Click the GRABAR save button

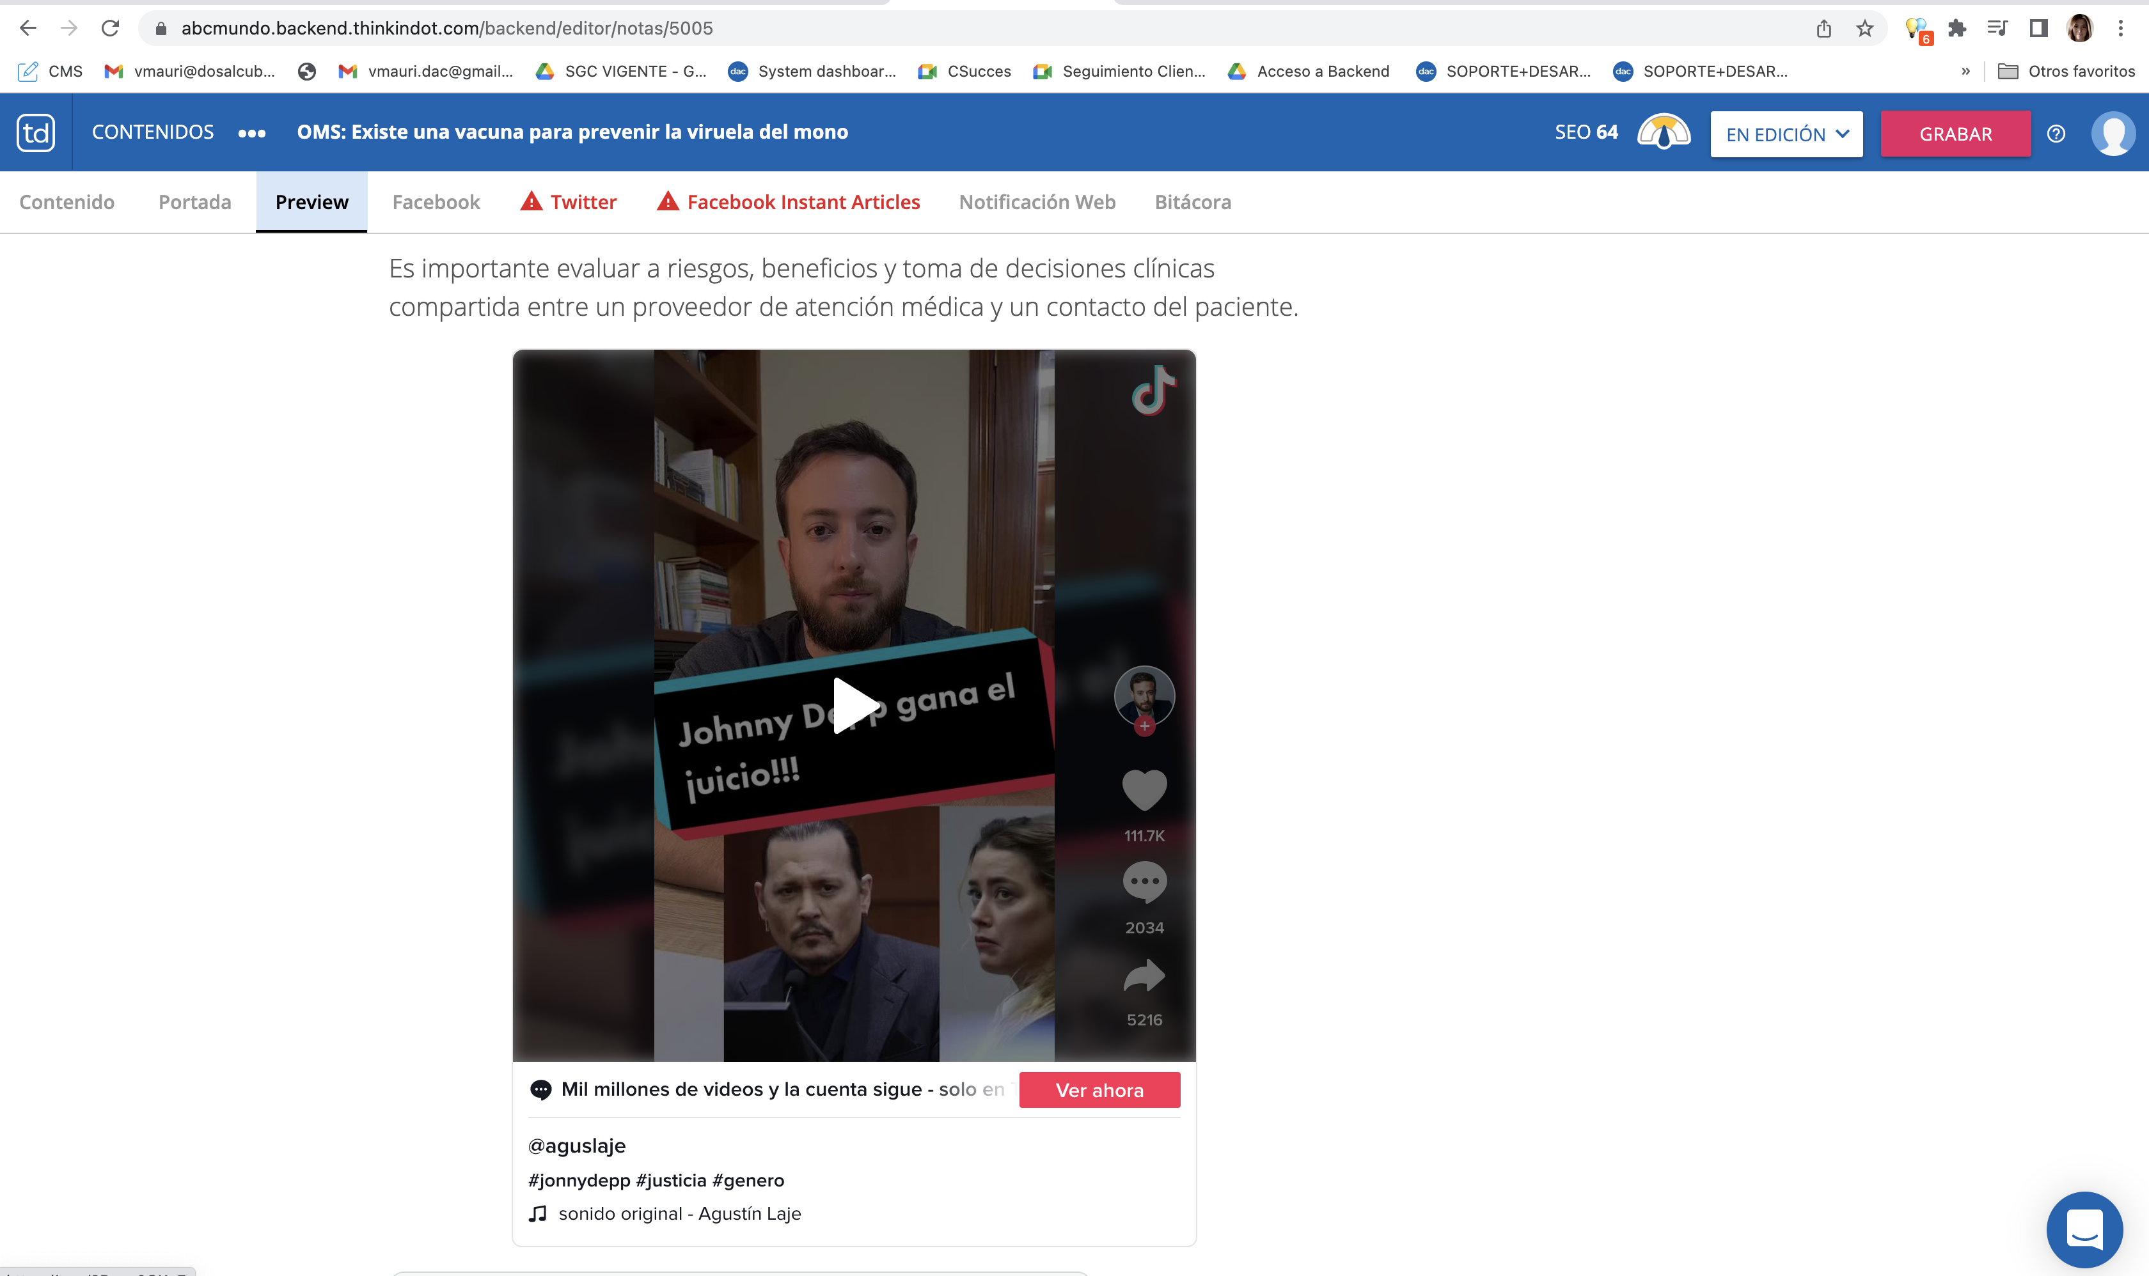pos(1955,134)
